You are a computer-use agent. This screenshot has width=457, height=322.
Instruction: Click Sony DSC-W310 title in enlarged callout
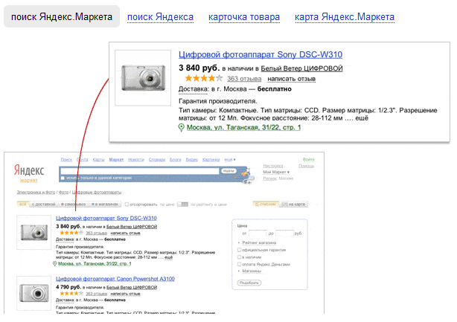(x=261, y=54)
